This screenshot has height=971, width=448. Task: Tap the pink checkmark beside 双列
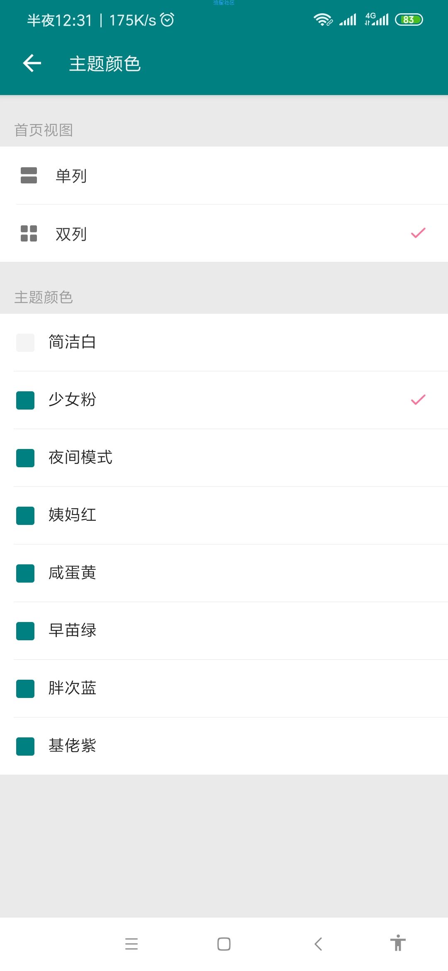click(x=418, y=233)
